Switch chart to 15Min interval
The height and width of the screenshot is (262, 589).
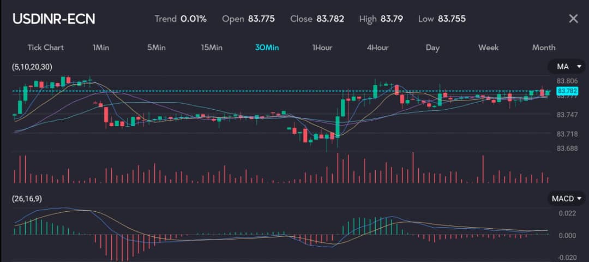[x=212, y=47]
